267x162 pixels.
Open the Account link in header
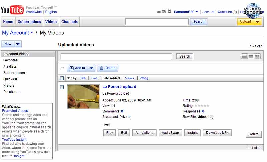208,12
